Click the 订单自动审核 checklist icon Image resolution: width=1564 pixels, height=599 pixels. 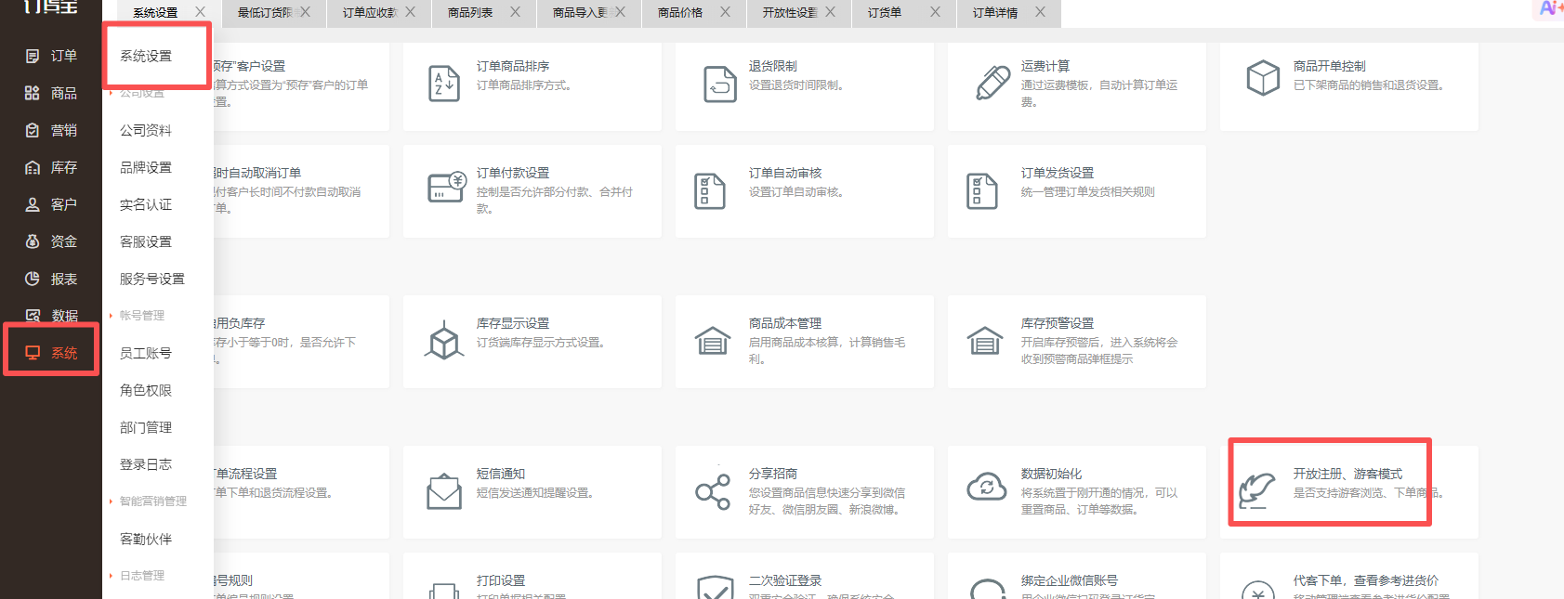[710, 191]
